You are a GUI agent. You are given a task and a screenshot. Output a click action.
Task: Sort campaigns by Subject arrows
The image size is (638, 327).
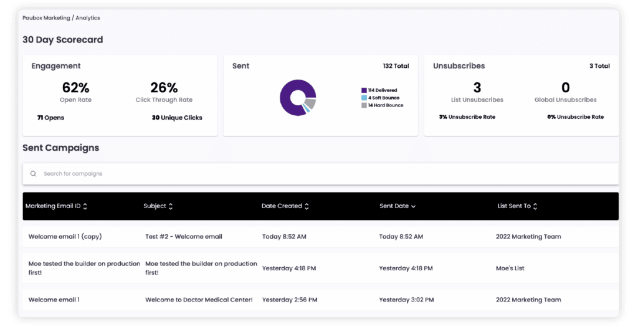point(171,206)
